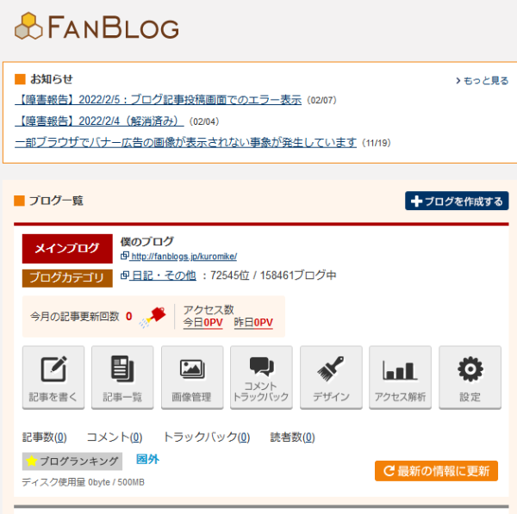517x514 pixels.
Task: Open the 2022/2/4 解消済み notice link
Action: (x=99, y=121)
